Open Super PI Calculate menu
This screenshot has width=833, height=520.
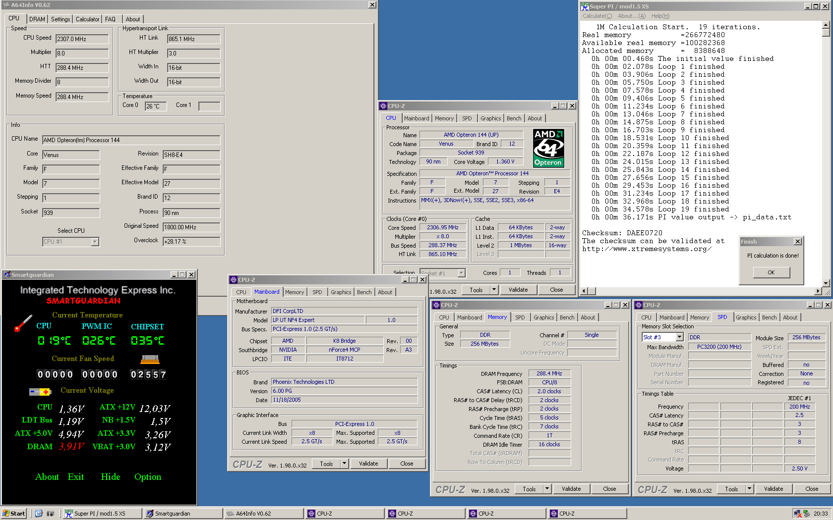(597, 16)
